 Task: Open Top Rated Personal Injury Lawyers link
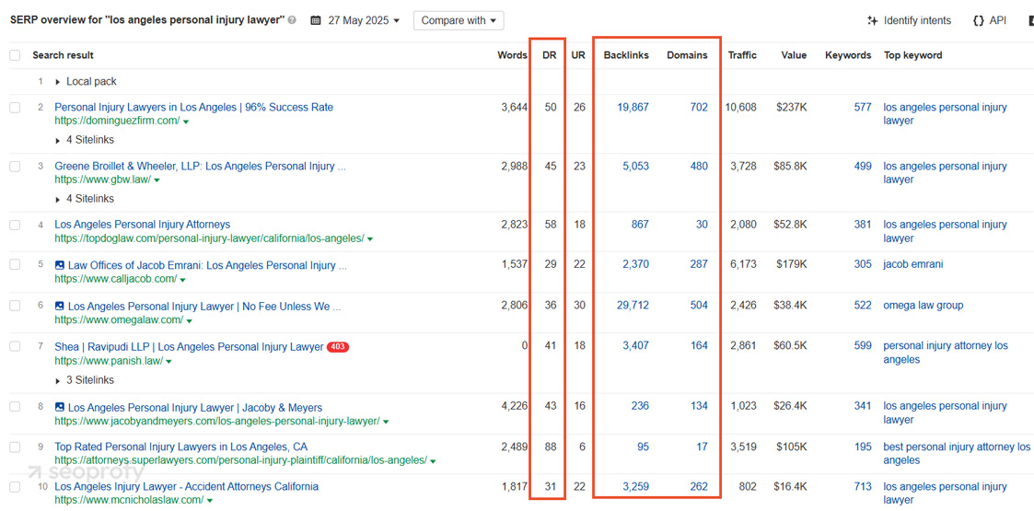[x=180, y=447]
